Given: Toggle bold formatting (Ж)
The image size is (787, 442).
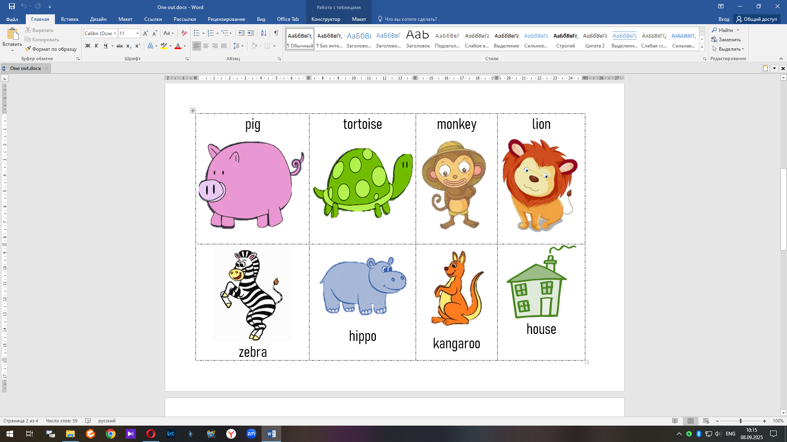Looking at the screenshot, I should (x=87, y=46).
